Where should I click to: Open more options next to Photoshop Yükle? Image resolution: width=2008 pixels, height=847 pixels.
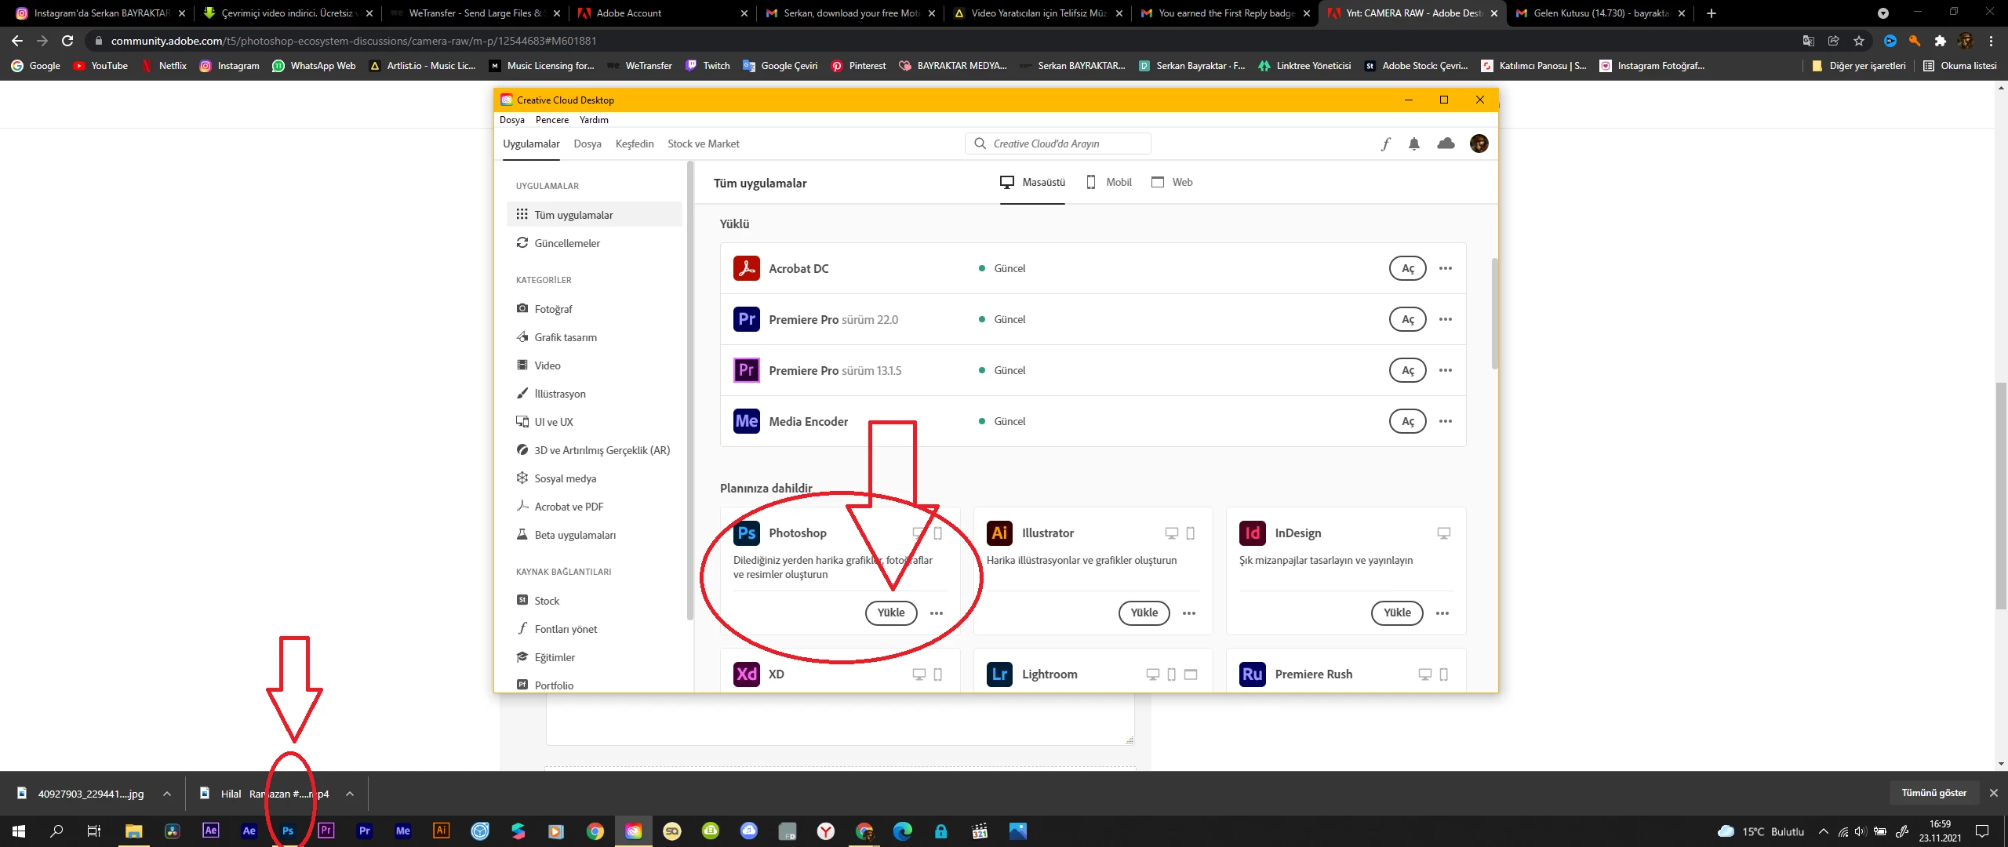point(936,613)
